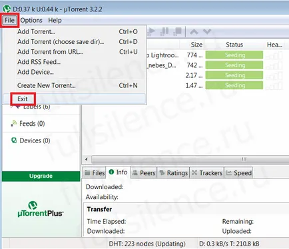Click the Speed tab graph icon
The height and width of the screenshot is (249, 289).
pyautogui.click(x=229, y=172)
